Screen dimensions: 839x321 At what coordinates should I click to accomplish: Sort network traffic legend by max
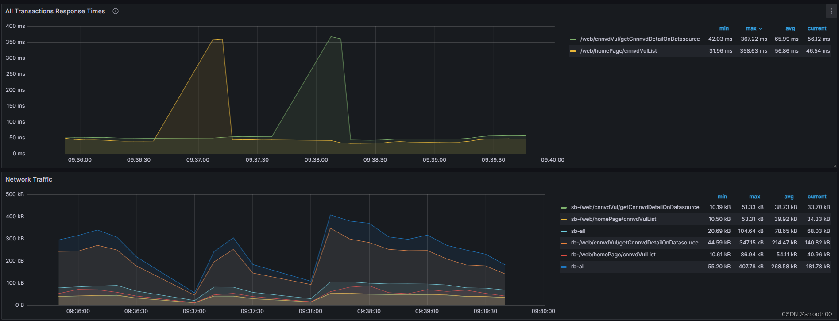(754, 197)
